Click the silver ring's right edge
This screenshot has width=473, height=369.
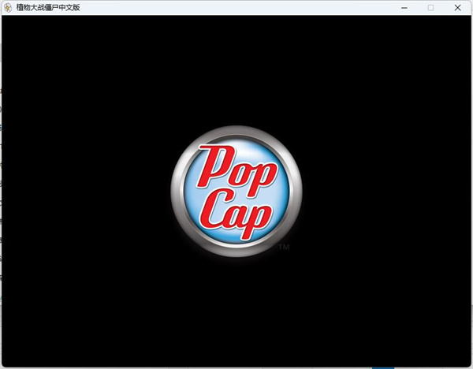[297, 190]
